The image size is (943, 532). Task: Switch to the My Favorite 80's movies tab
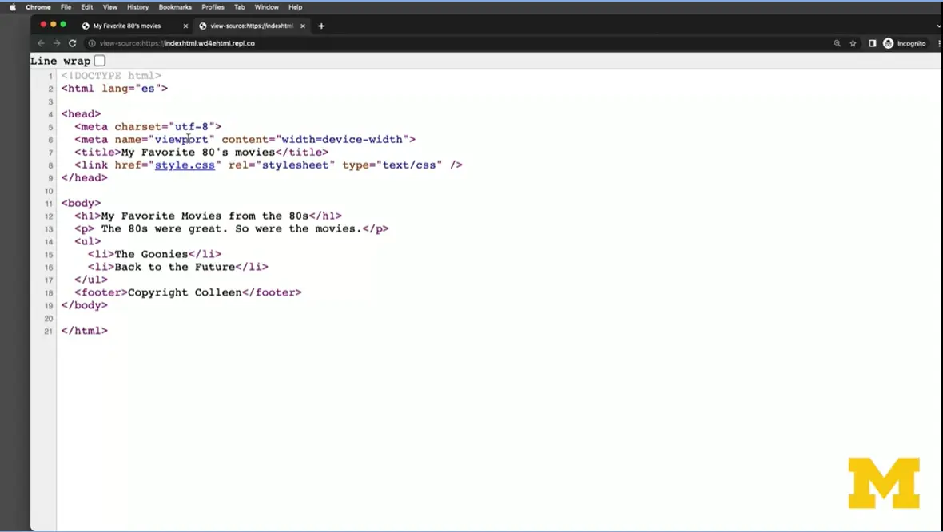[x=126, y=26]
